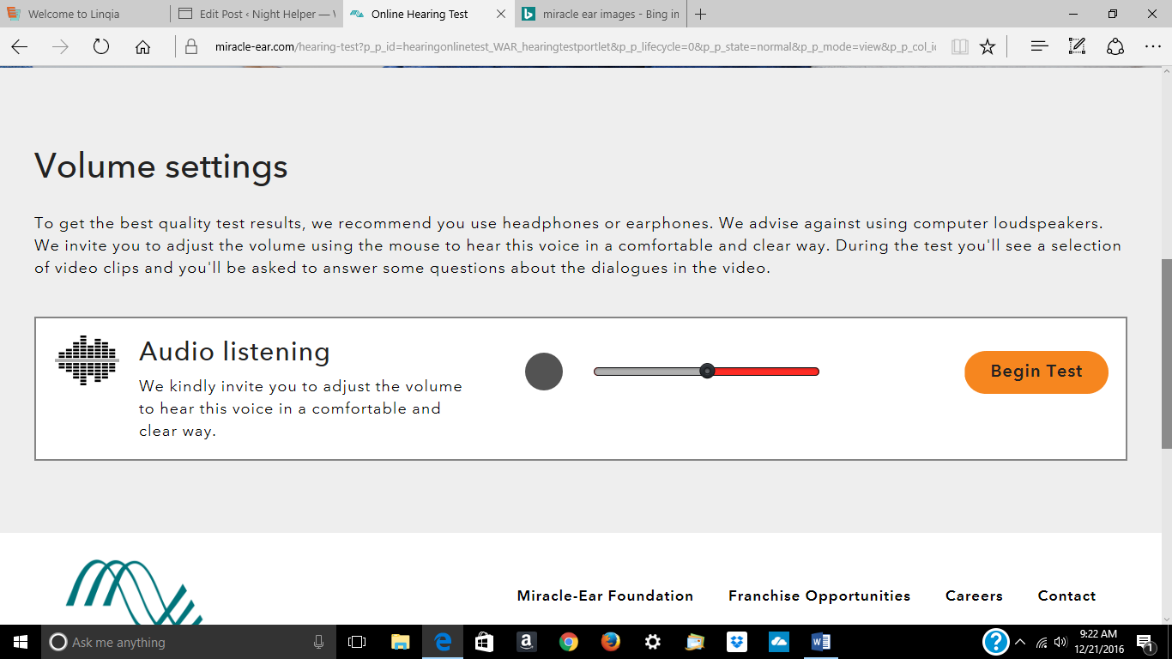The image size is (1172, 659).
Task: Open the Miracle-Ear Foundation link
Action: tap(605, 596)
